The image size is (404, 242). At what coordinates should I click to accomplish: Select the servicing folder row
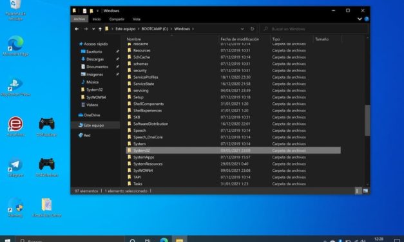tap(233, 90)
